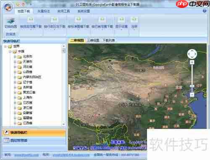The height and width of the screenshot is (160, 210).
Task: Expand the 山西省 tree node
Action: click(15, 72)
